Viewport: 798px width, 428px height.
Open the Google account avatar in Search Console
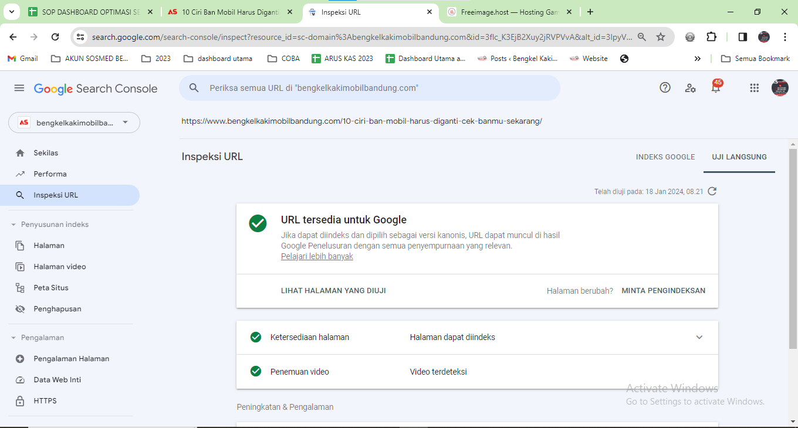(780, 88)
